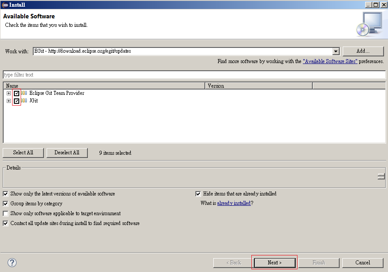Close the Install dialog window
388x272 pixels.
point(384,4)
